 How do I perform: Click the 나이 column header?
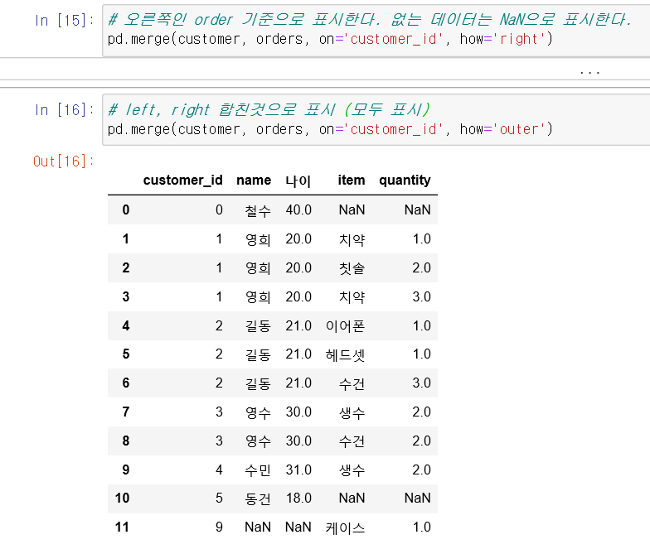tap(298, 181)
